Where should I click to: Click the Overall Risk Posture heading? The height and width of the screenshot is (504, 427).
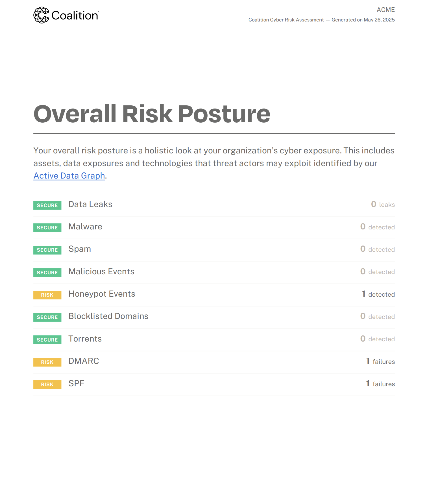[x=152, y=114]
